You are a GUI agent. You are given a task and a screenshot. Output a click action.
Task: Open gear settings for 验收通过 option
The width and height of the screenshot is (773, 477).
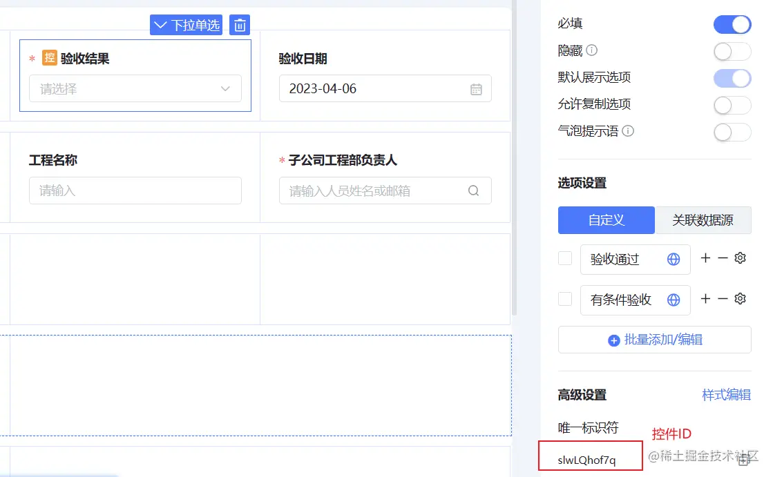(x=740, y=257)
